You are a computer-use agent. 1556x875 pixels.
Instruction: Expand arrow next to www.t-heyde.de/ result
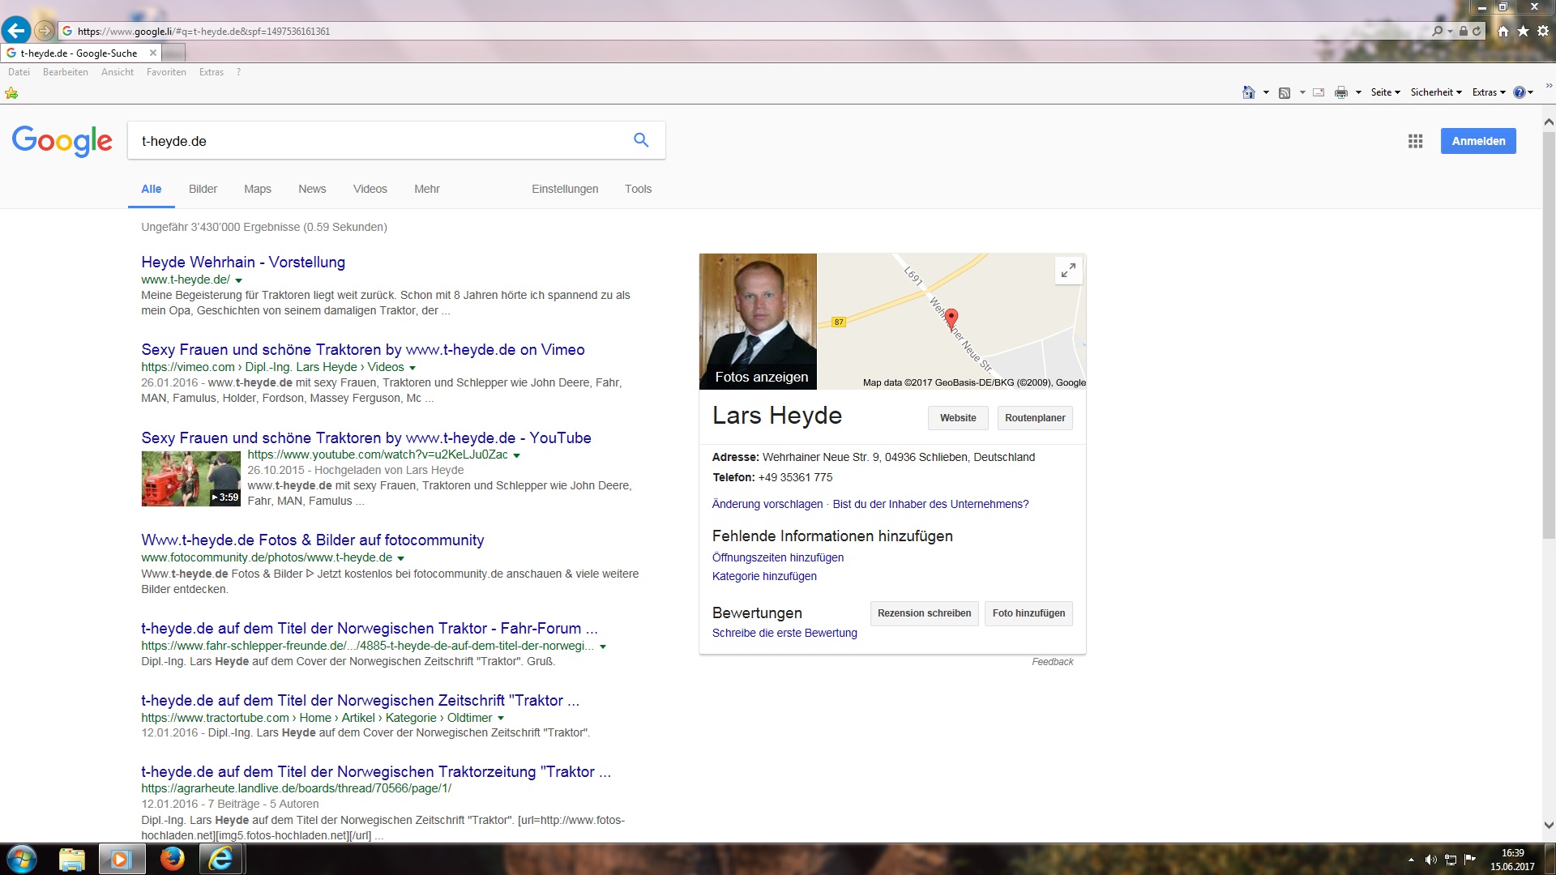pos(238,280)
